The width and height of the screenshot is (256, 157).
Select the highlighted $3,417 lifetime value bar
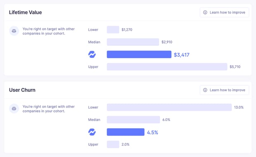point(139,55)
